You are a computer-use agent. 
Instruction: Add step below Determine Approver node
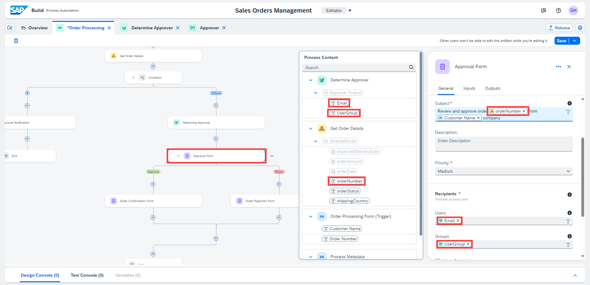pos(216,139)
